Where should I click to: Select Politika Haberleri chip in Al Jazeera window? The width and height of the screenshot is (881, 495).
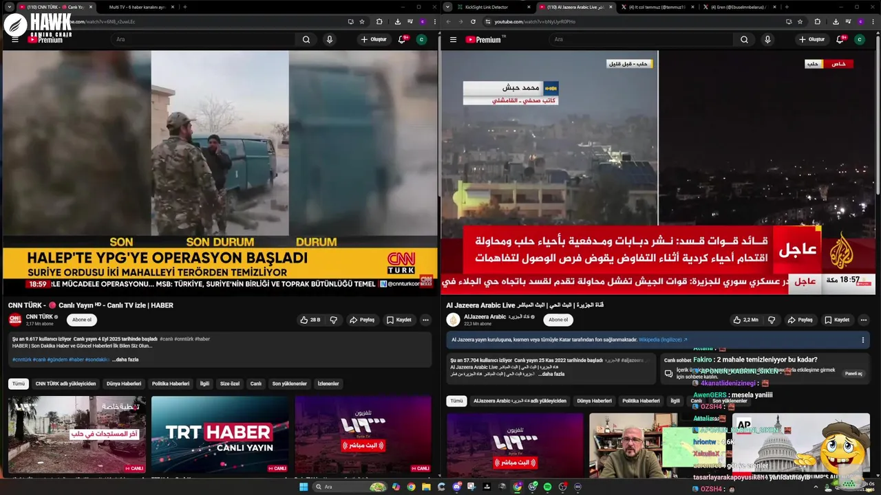(x=641, y=401)
